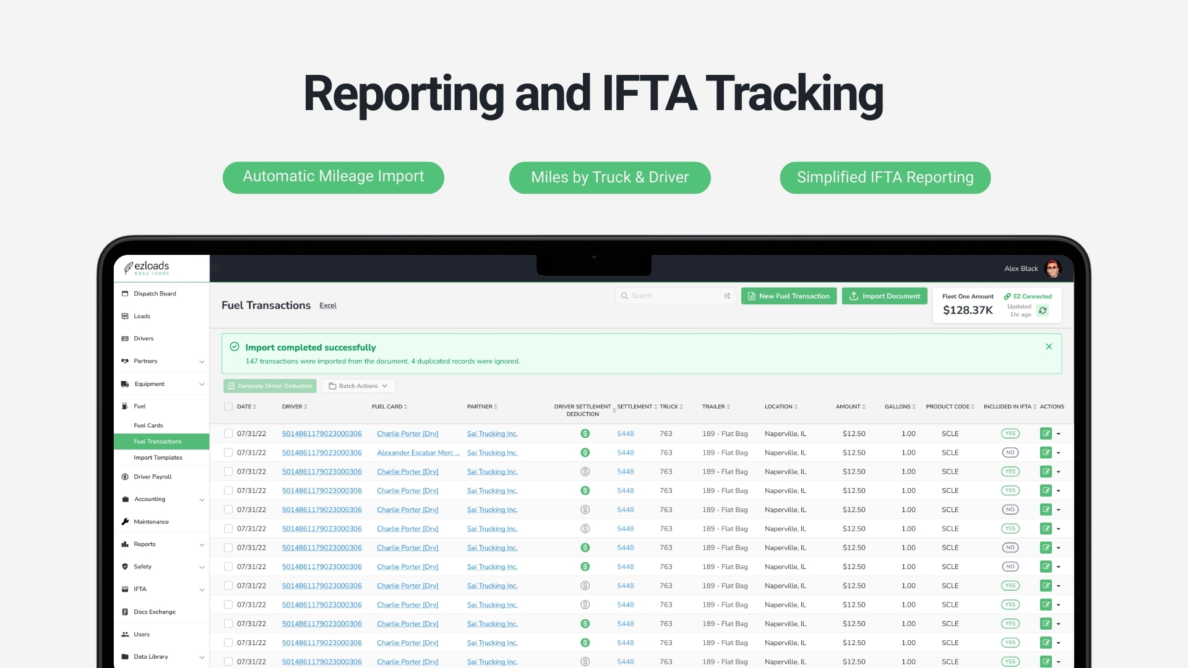Click edit icon on first transaction row
1188x668 pixels.
point(1046,434)
